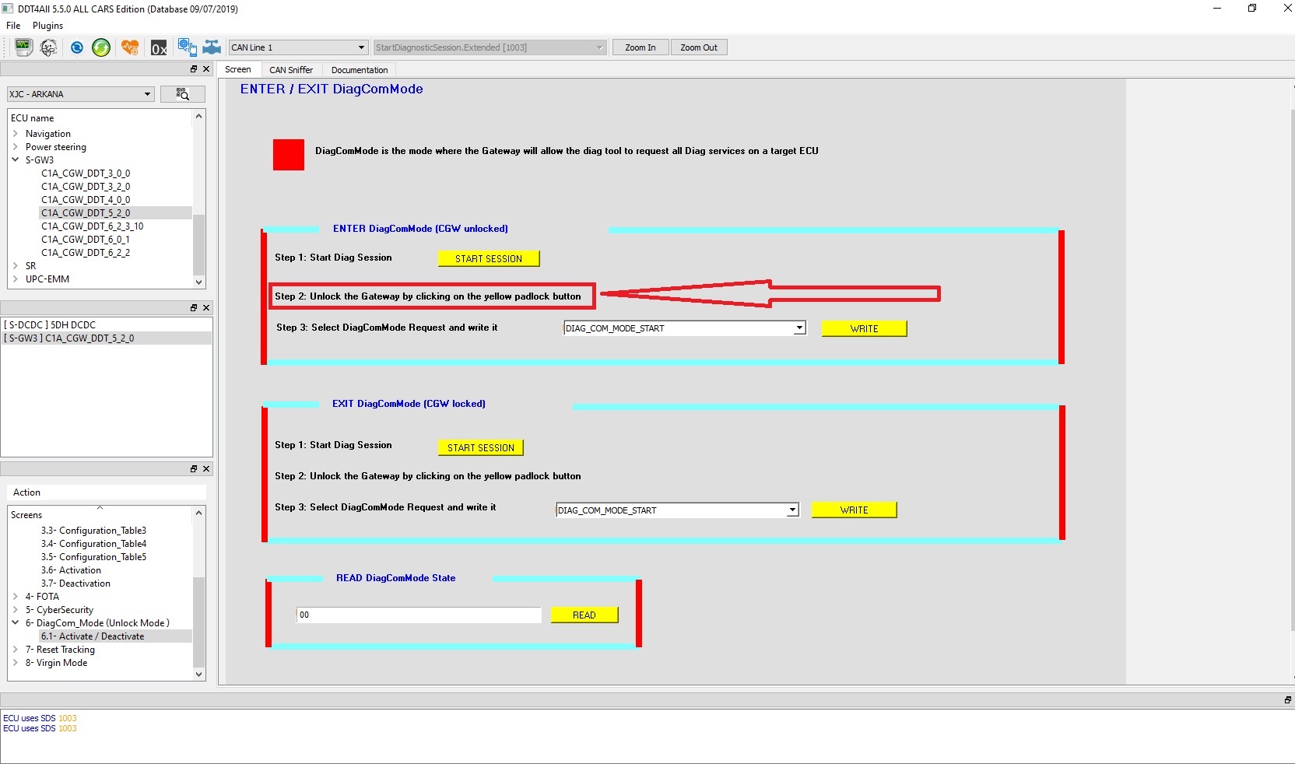Image resolution: width=1295 pixels, height=764 pixels.
Task: Open DIAG_COM_MODE_START dropdown in EXIT section
Action: point(677,510)
